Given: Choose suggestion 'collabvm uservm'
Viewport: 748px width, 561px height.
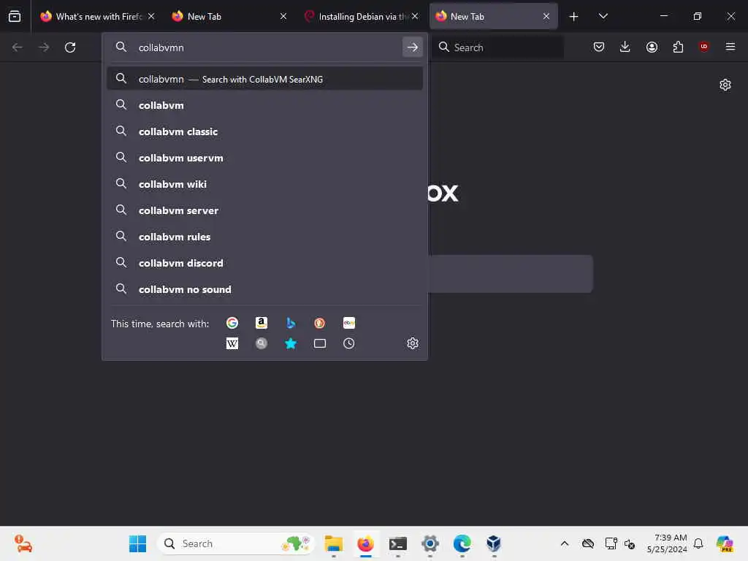Looking at the screenshot, I should tap(264, 158).
